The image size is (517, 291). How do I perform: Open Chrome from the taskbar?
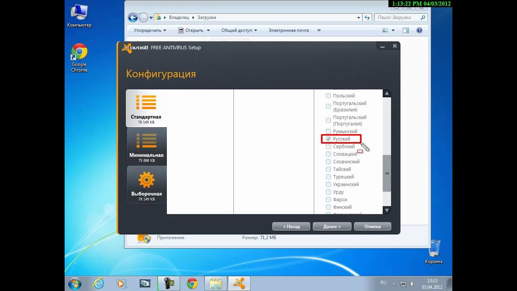pyautogui.click(x=192, y=284)
